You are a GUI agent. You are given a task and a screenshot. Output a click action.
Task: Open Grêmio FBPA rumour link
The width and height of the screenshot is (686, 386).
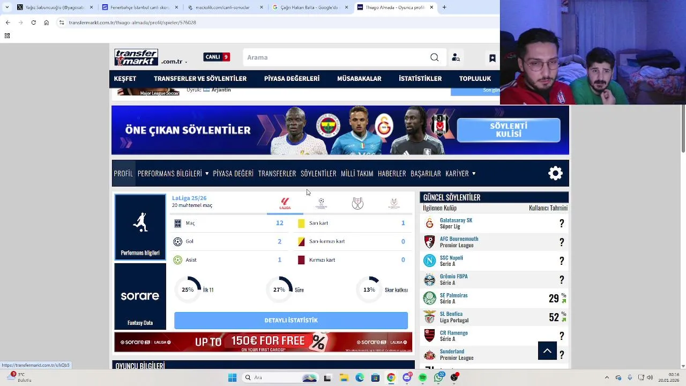point(453,276)
